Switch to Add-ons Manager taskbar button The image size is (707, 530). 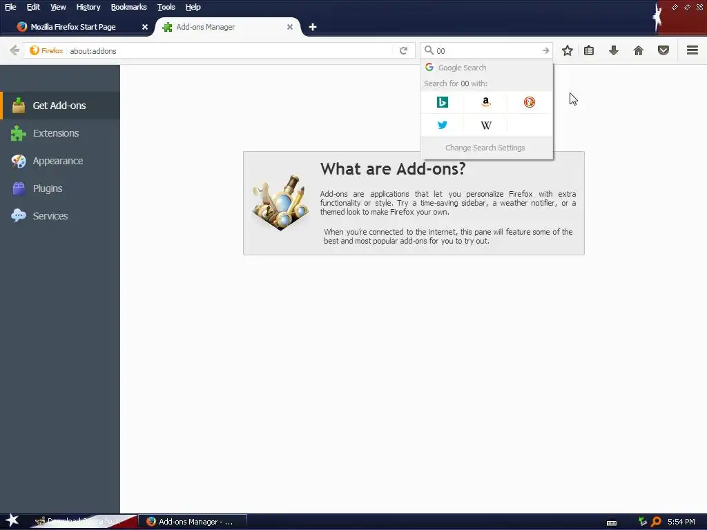pos(193,522)
